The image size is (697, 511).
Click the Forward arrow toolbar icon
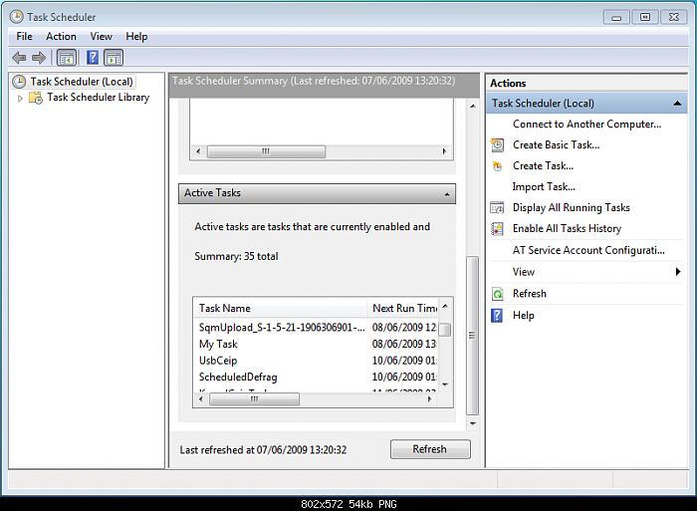pos(39,58)
